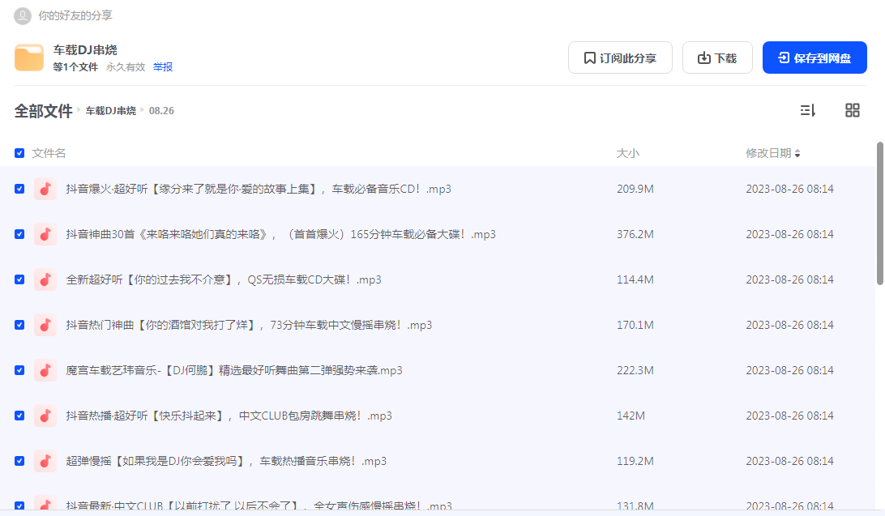Open the list sorting view icon

click(x=808, y=109)
